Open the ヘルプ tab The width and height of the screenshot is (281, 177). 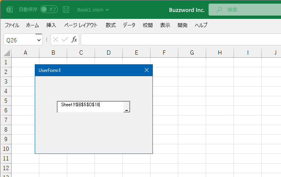[x=201, y=25]
